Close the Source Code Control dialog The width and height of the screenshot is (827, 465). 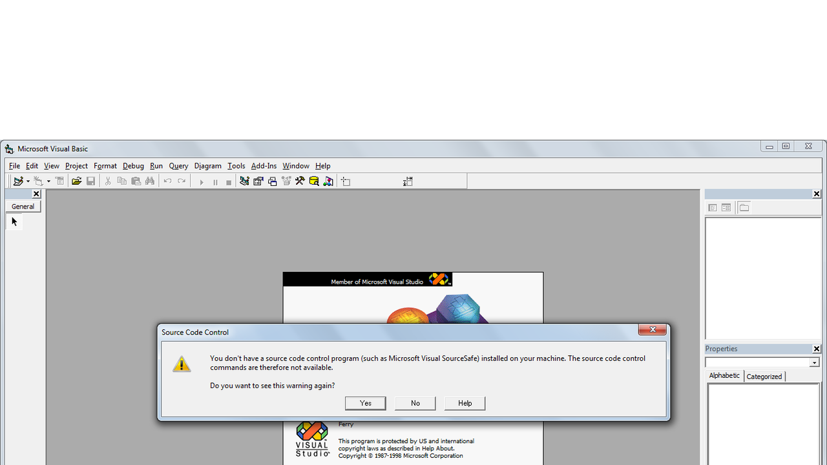pyautogui.click(x=653, y=330)
